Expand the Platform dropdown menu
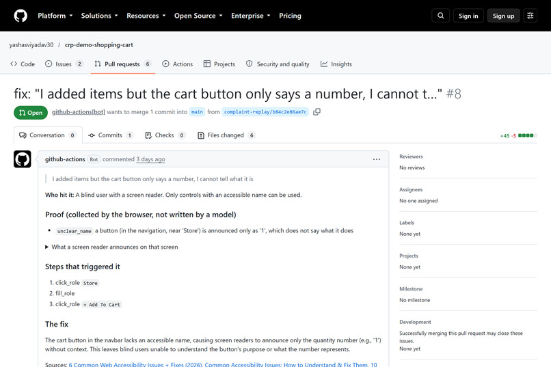This screenshot has height=367, width=551. point(55,16)
